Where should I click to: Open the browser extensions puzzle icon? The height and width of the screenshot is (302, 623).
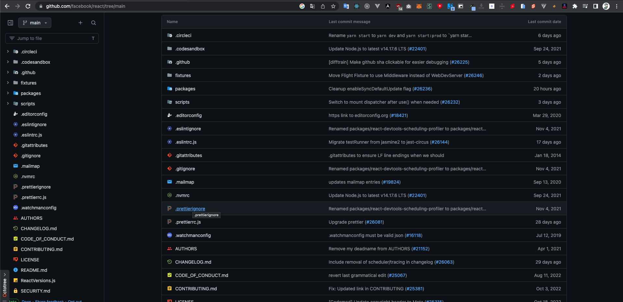pos(575,6)
